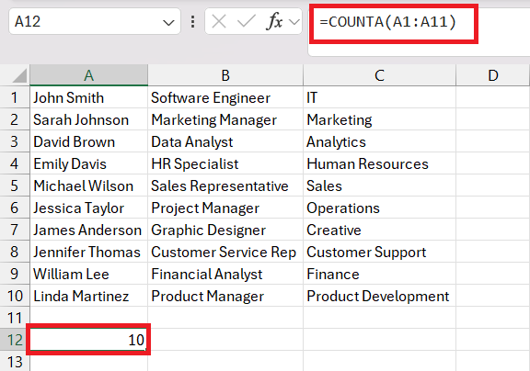Viewport: 530px width, 371px height.
Task: Select column C header
Action: (380, 75)
